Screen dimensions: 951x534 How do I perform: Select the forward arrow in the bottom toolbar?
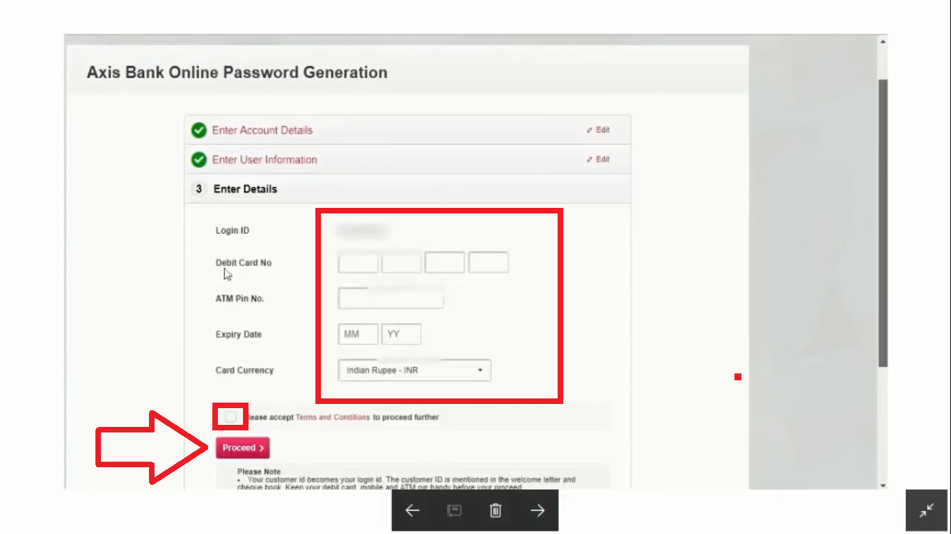(x=537, y=510)
